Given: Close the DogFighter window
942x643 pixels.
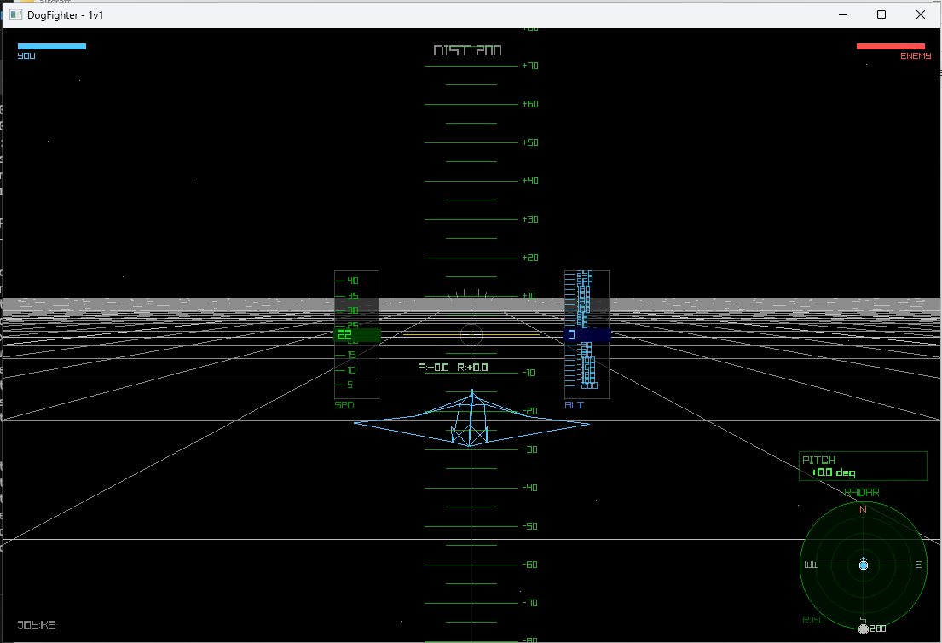Looking at the screenshot, I should click(921, 14).
